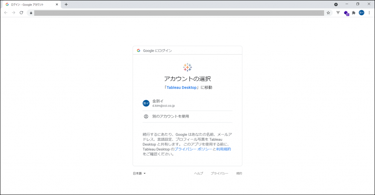
Task: Choose account d.kim@cci.co.jp
Action: [x=187, y=103]
